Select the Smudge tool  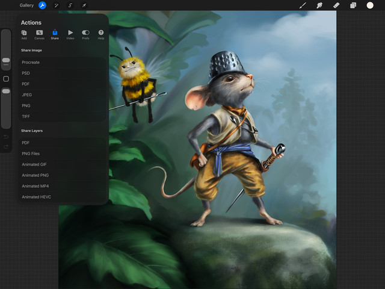click(x=319, y=5)
